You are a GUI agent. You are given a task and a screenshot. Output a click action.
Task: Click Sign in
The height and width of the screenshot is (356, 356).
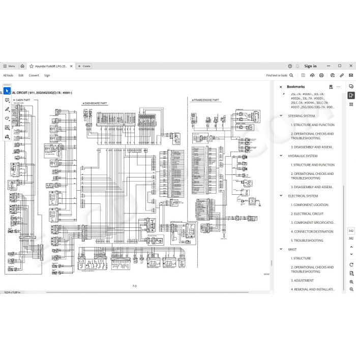pyautogui.click(x=310, y=66)
